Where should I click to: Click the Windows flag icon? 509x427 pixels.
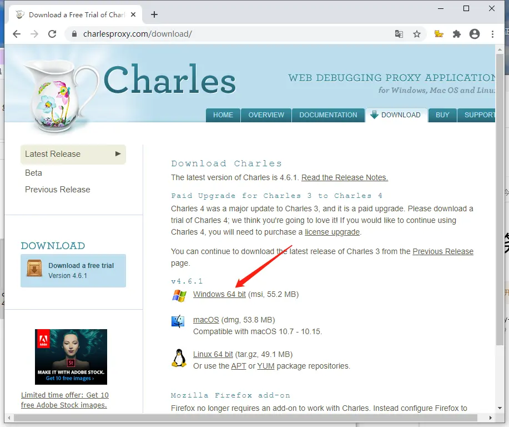point(179,296)
